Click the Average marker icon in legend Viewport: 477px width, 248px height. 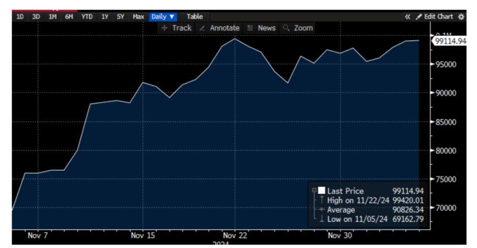[321, 210]
